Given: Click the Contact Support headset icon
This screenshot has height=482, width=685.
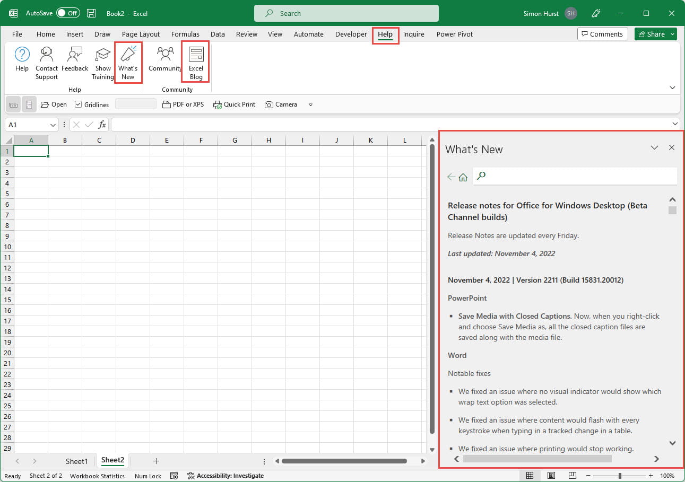Looking at the screenshot, I should pos(47,55).
